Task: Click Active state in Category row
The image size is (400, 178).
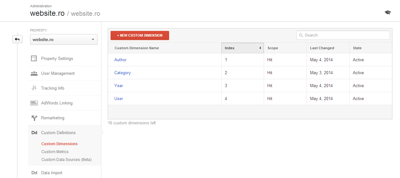Action: (x=359, y=73)
